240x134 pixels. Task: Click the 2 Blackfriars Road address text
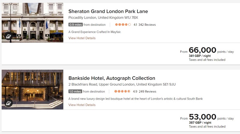122,84
